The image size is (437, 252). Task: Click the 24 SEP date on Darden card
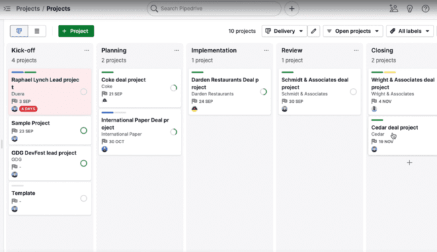pos(206,101)
